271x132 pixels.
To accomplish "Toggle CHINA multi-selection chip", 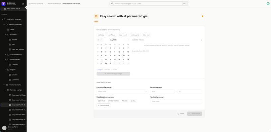I will 133,101.
